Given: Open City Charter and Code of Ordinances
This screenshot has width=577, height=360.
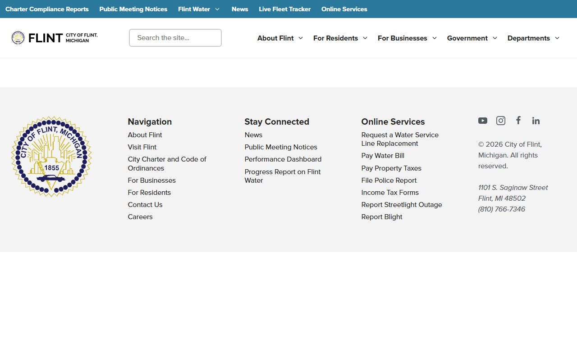Looking at the screenshot, I should tap(167, 164).
